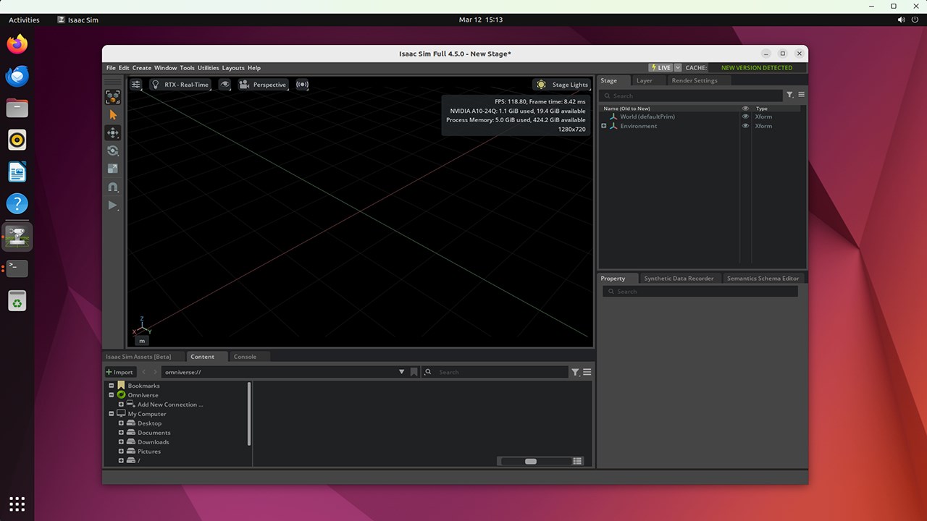Pick the Move gizmo tool
This screenshot has width=927, height=521.
point(113,133)
